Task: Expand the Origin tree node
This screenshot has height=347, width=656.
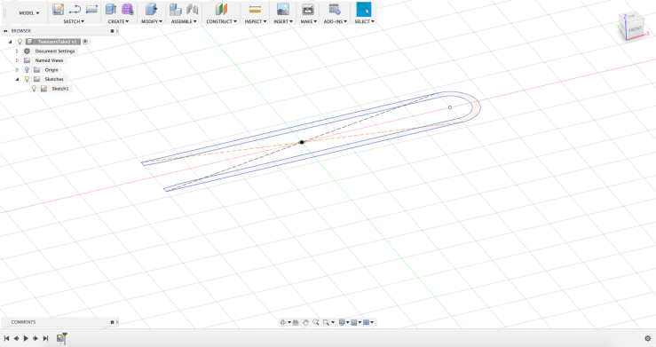Action: (17, 70)
